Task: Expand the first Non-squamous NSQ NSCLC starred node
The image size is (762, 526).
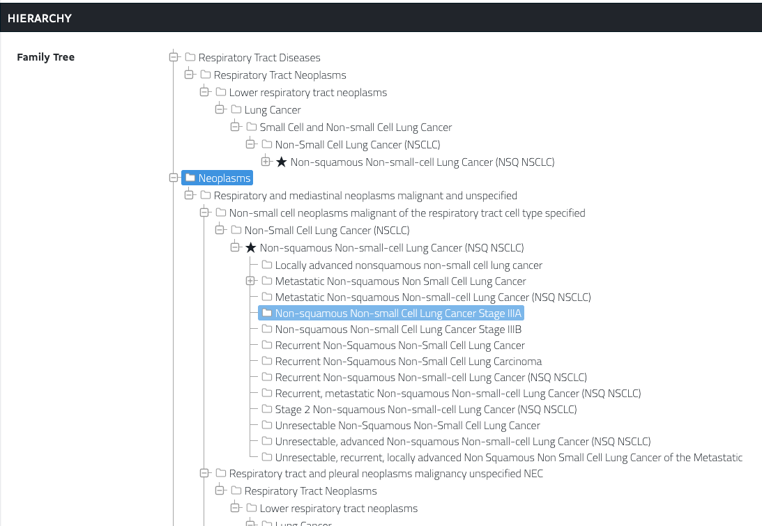Action: (266, 162)
